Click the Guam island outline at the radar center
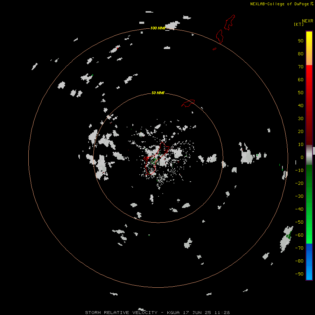 156,158
